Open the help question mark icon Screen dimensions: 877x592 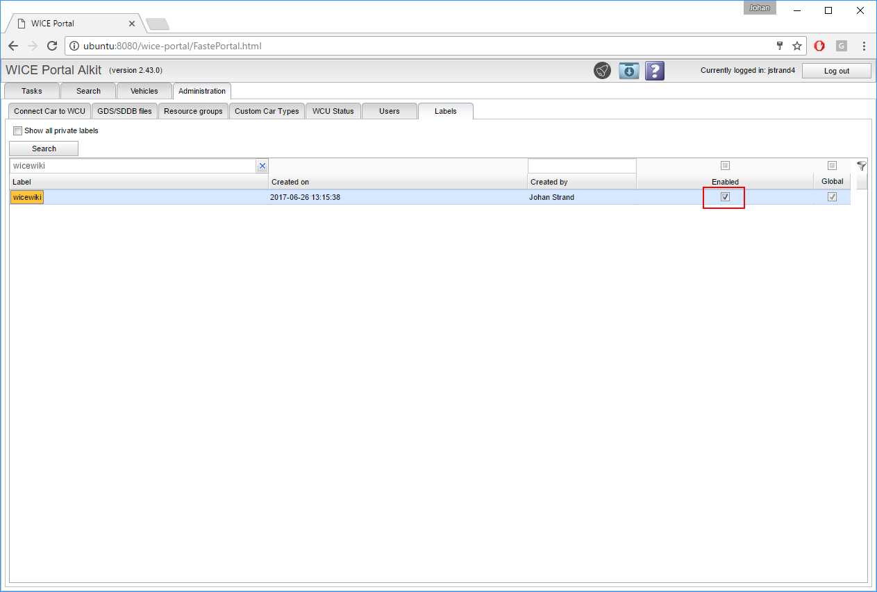655,71
